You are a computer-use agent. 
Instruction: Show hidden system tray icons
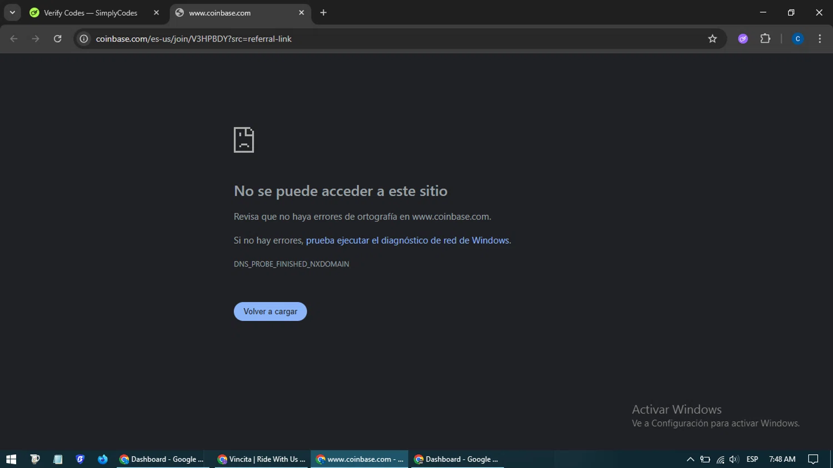(690, 459)
